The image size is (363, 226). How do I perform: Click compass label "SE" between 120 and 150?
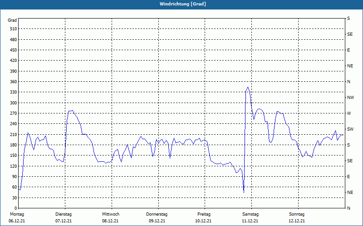click(350, 161)
